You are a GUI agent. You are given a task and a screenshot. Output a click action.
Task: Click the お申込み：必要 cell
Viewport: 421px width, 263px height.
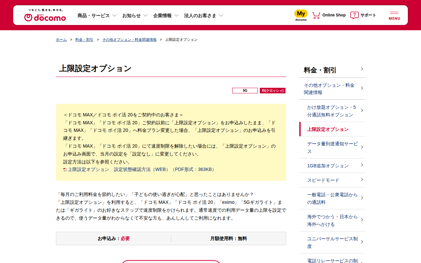coord(114,239)
